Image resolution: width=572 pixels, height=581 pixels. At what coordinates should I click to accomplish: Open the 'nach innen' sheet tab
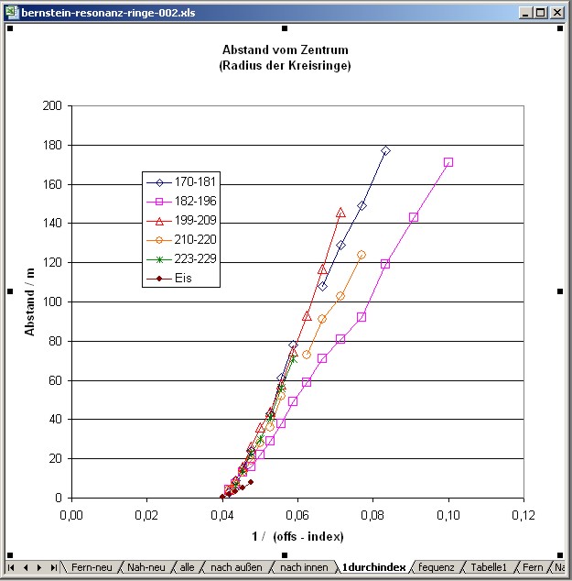click(x=303, y=568)
